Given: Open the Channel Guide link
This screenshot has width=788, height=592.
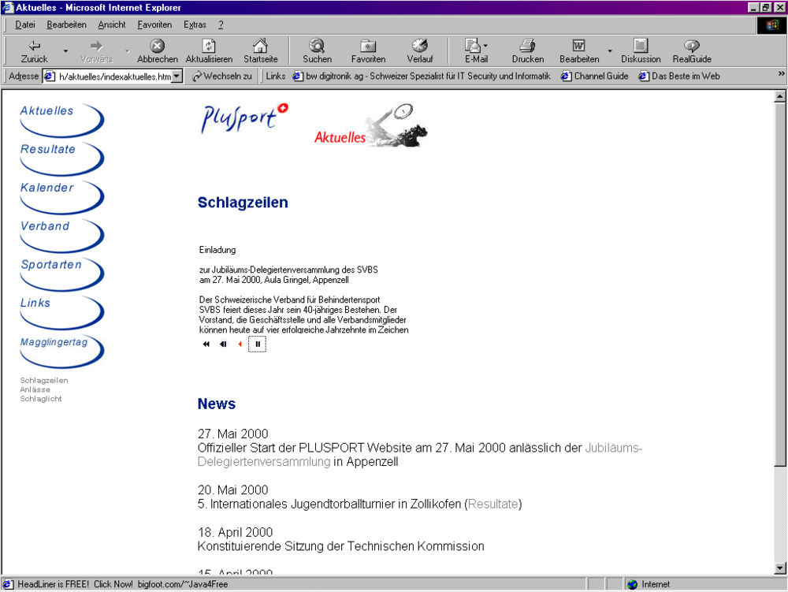Looking at the screenshot, I should coord(594,76).
